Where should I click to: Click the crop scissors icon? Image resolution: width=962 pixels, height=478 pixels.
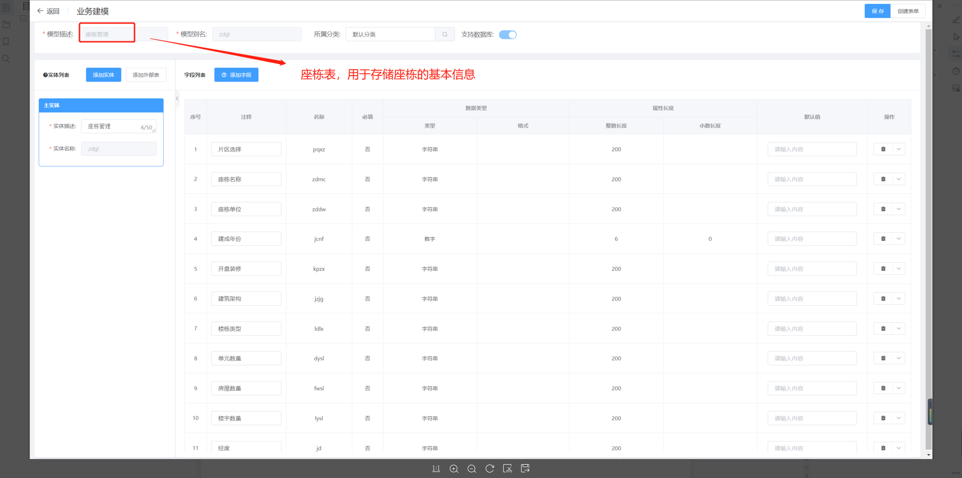[507, 469]
